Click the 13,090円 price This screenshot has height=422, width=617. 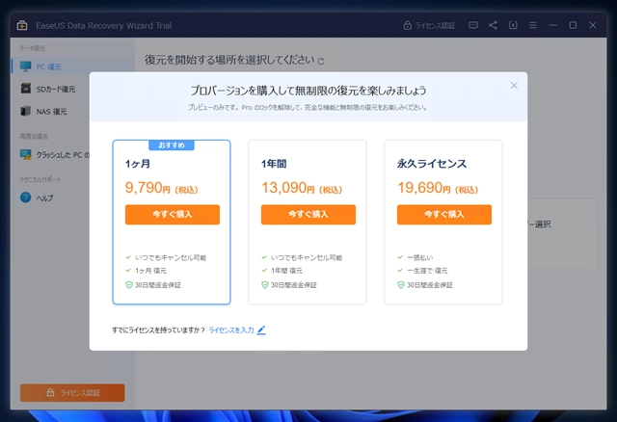tap(302, 188)
